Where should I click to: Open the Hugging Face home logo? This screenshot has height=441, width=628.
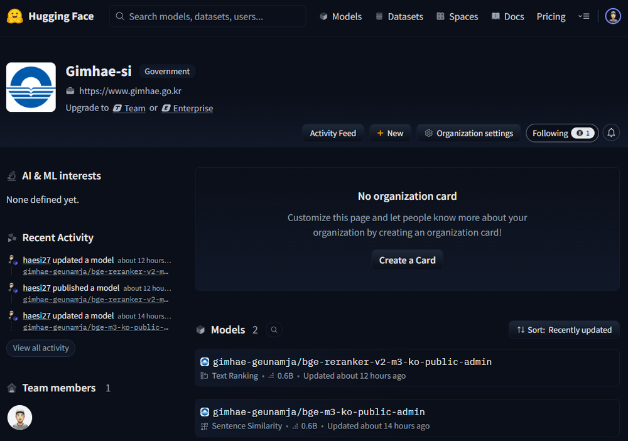click(x=50, y=16)
